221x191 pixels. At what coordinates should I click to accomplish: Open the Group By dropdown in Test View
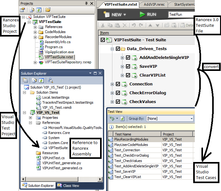(x=191, y=119)
